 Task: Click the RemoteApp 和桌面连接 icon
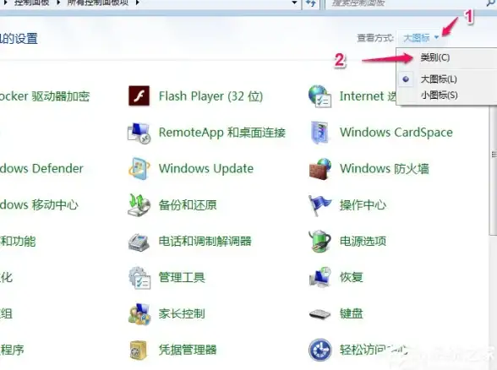(x=139, y=133)
